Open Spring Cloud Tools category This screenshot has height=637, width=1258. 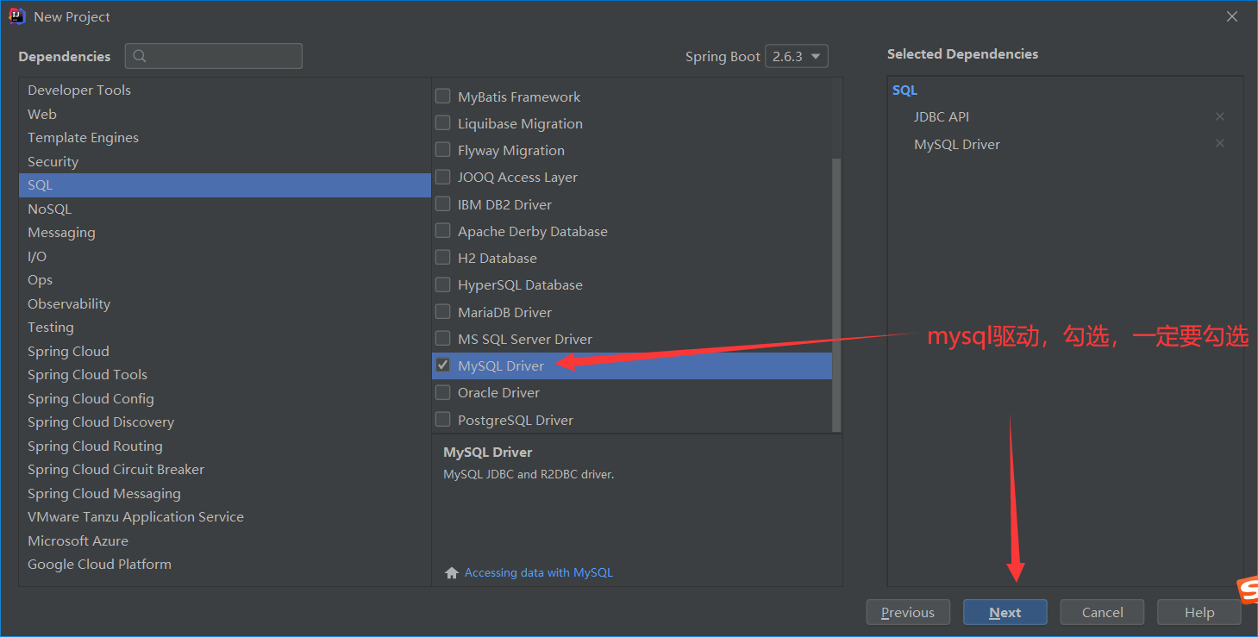click(224, 375)
